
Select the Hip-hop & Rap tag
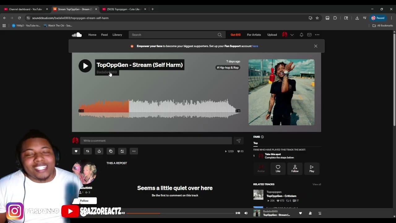coord(228,68)
